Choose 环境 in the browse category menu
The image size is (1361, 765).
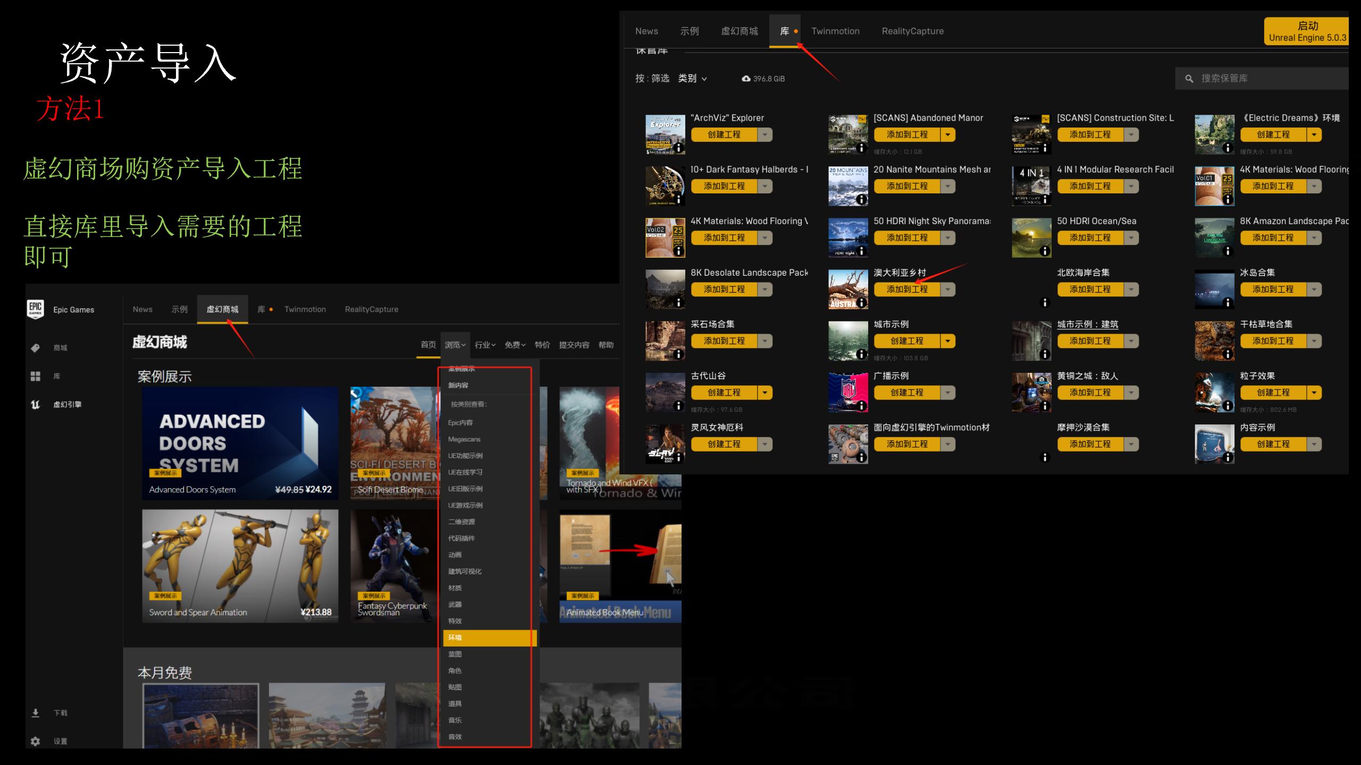pyautogui.click(x=490, y=638)
